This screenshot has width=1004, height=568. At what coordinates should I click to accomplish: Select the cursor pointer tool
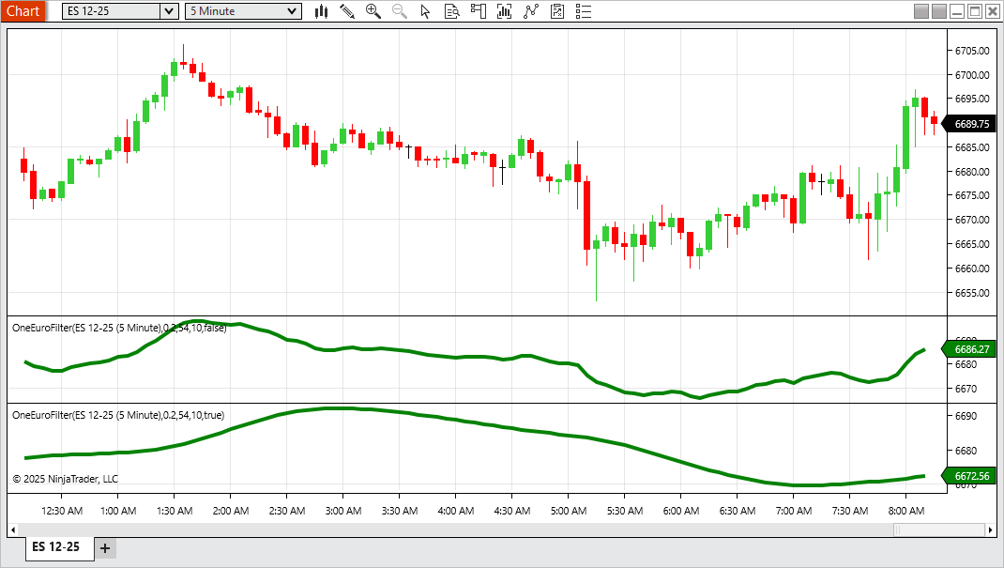coord(426,11)
